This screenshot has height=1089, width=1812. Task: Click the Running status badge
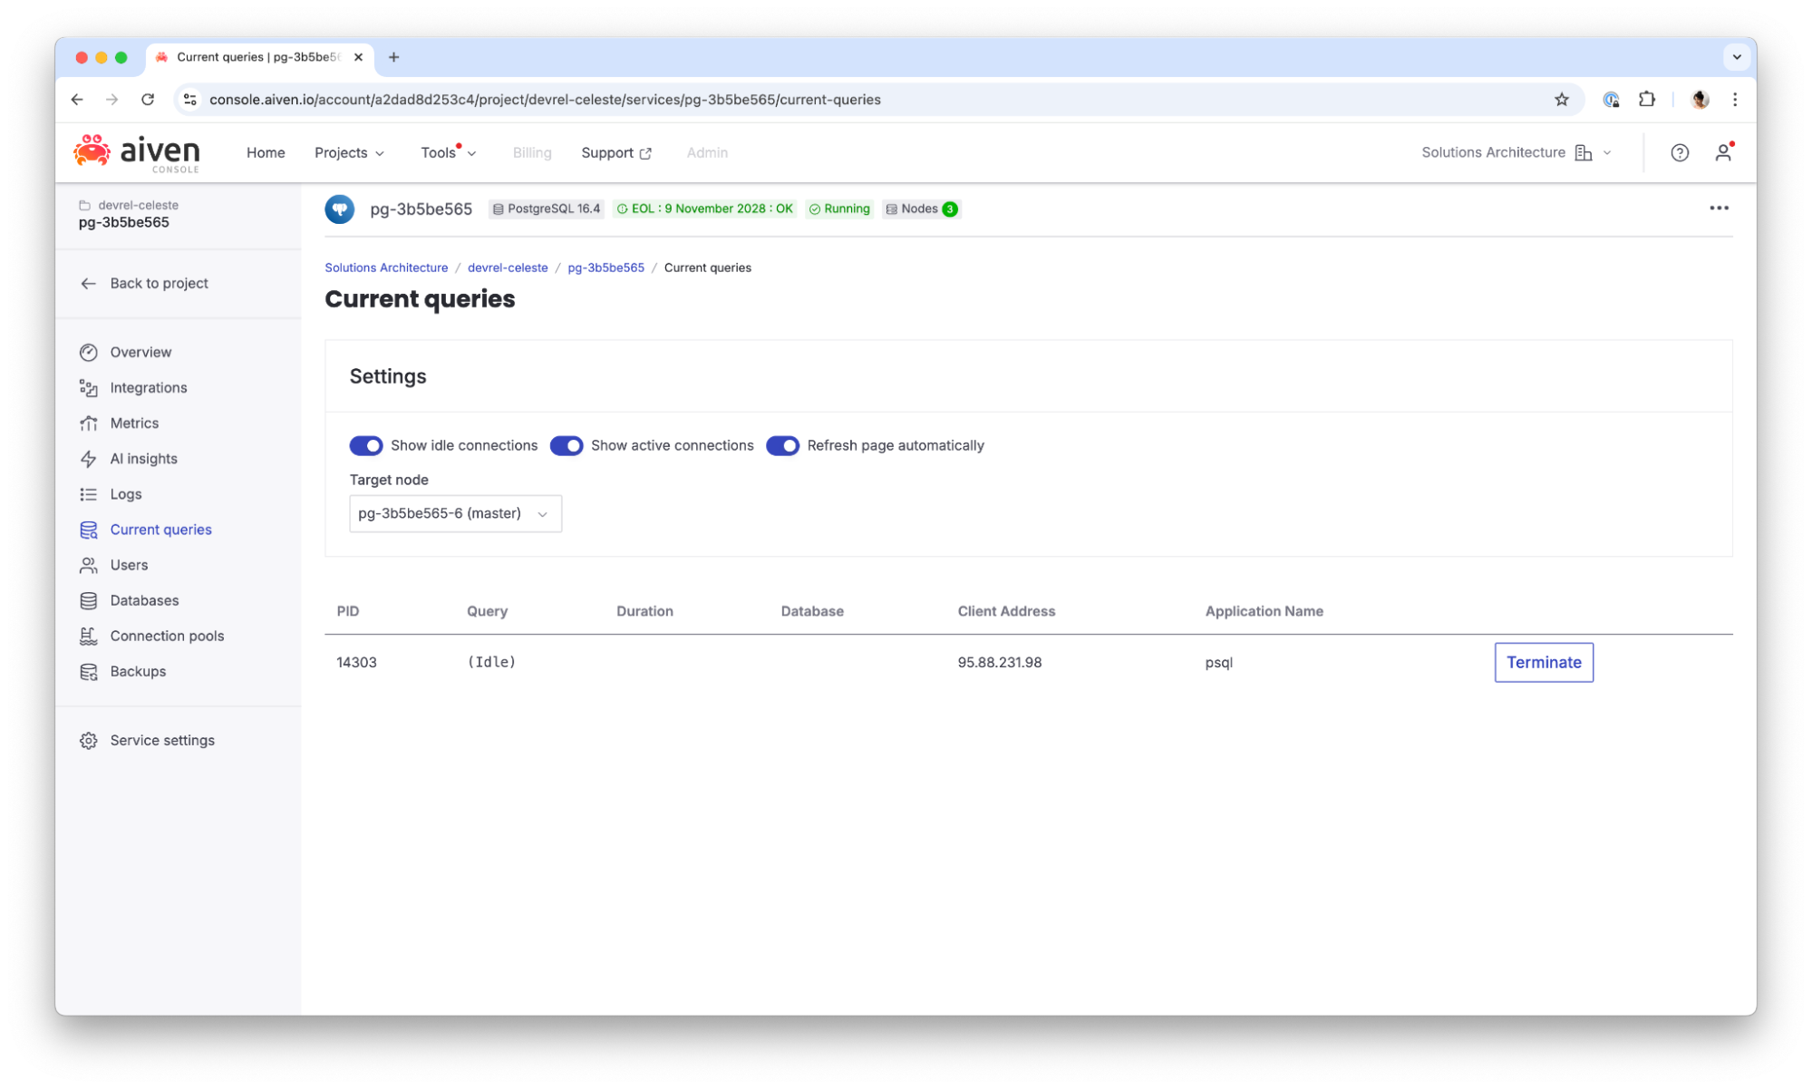838,209
